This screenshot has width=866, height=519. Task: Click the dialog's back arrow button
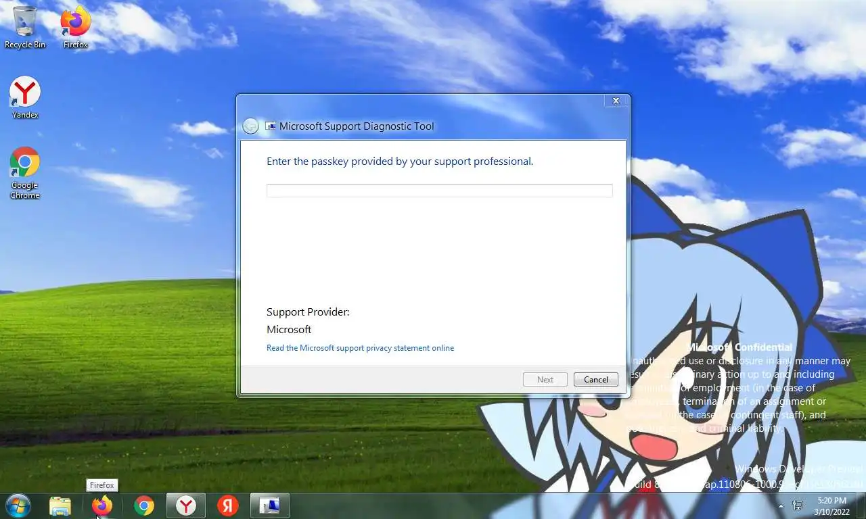point(250,126)
